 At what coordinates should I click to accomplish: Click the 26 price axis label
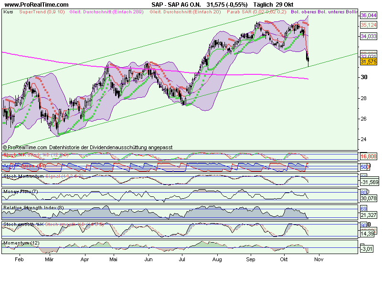tap(364, 119)
